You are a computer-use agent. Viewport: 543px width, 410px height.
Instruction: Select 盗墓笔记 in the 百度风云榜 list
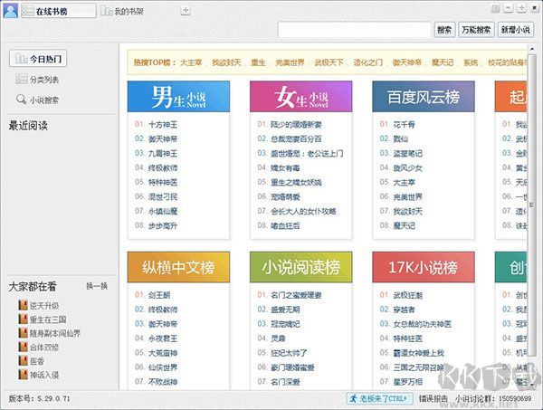coord(407,153)
